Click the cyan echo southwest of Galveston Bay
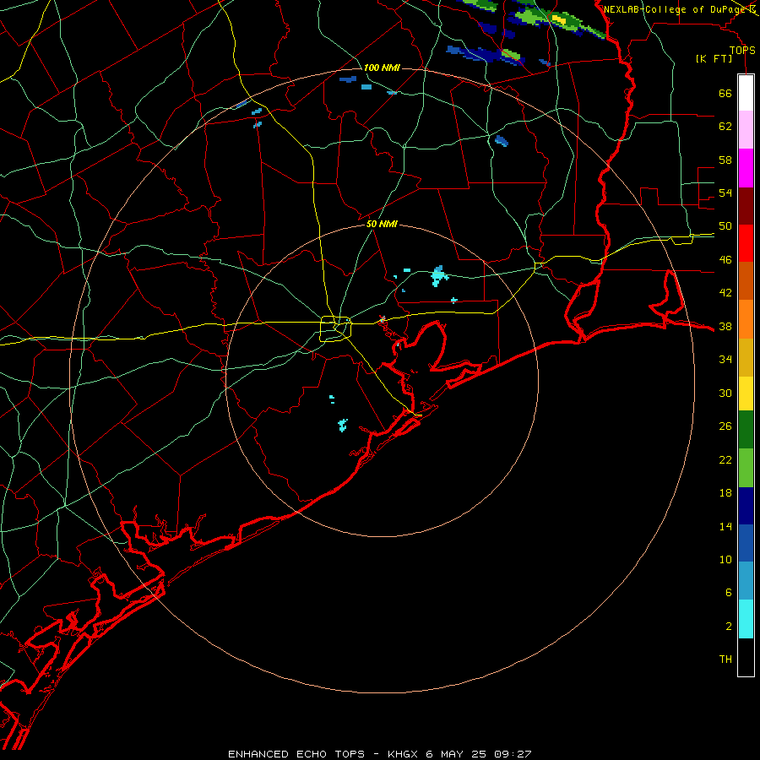 (343, 425)
